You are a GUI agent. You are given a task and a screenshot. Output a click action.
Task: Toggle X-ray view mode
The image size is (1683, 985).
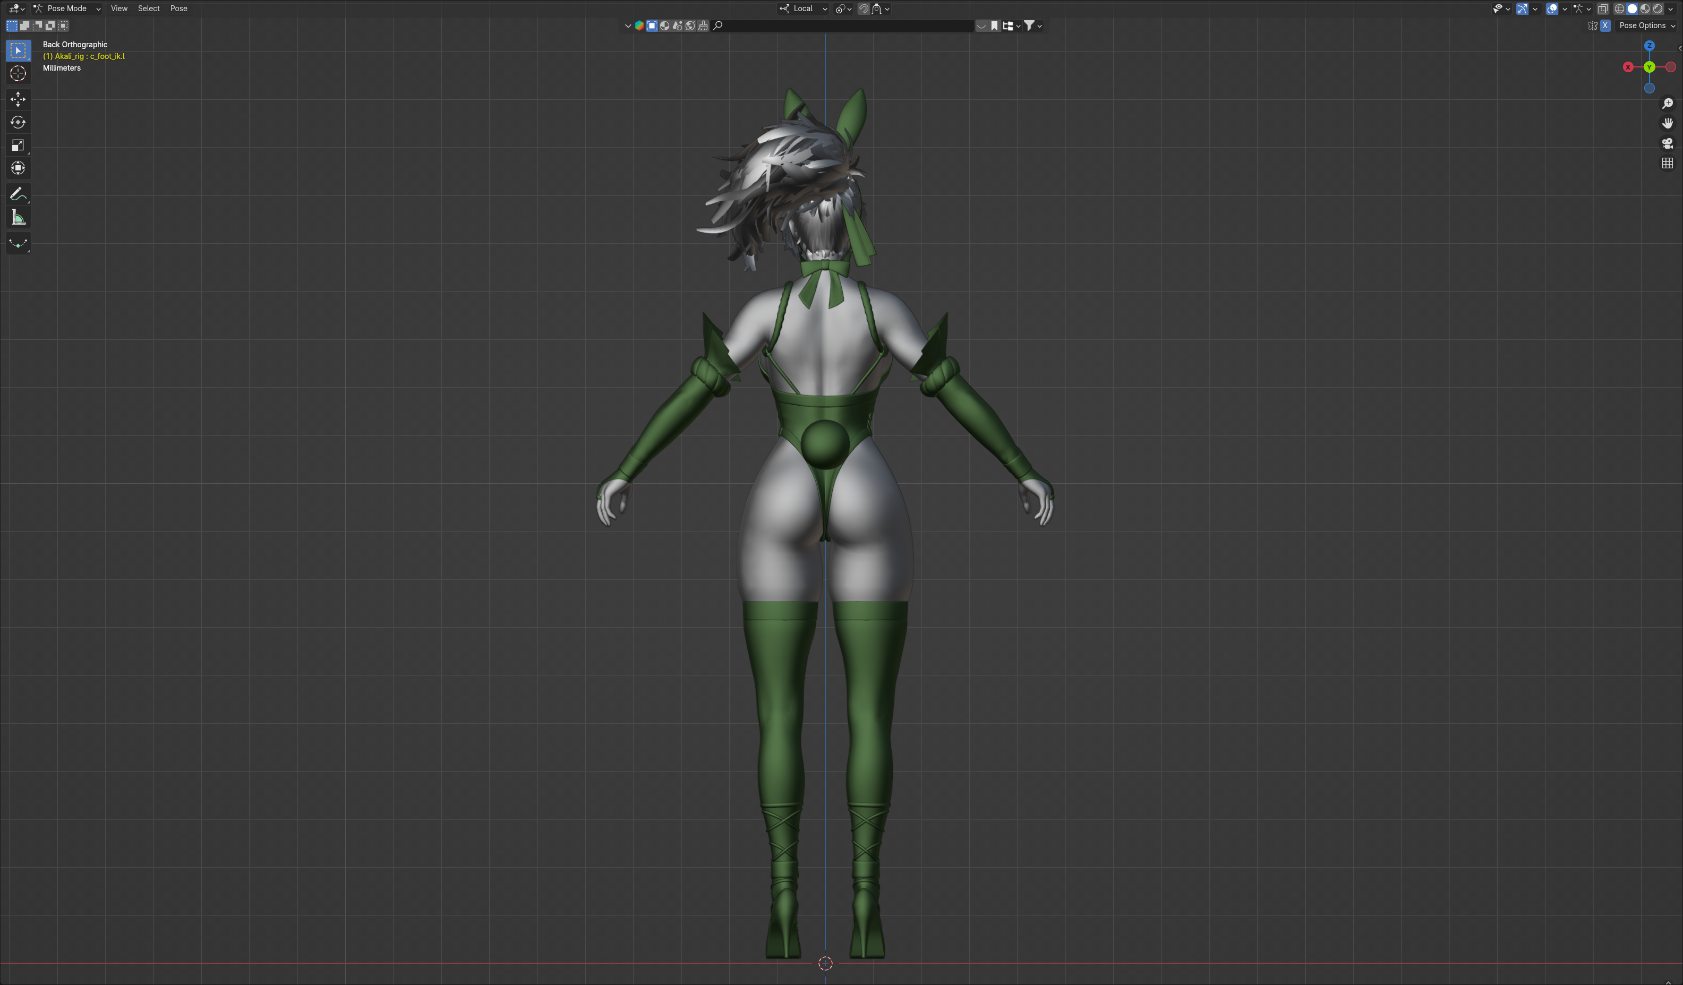[x=1603, y=8]
